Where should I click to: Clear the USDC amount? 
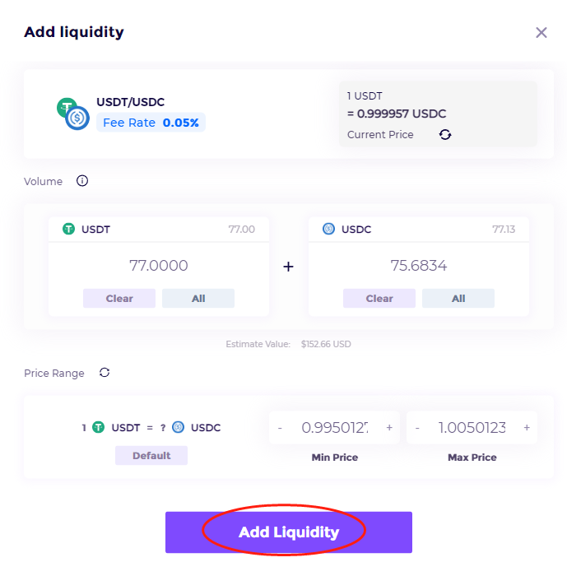tap(379, 299)
